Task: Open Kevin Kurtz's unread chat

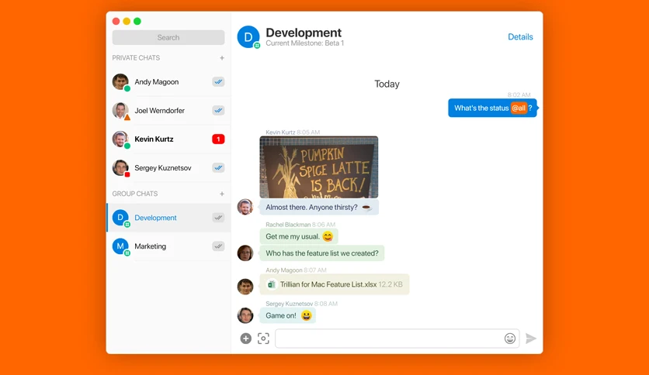Action: tap(168, 139)
